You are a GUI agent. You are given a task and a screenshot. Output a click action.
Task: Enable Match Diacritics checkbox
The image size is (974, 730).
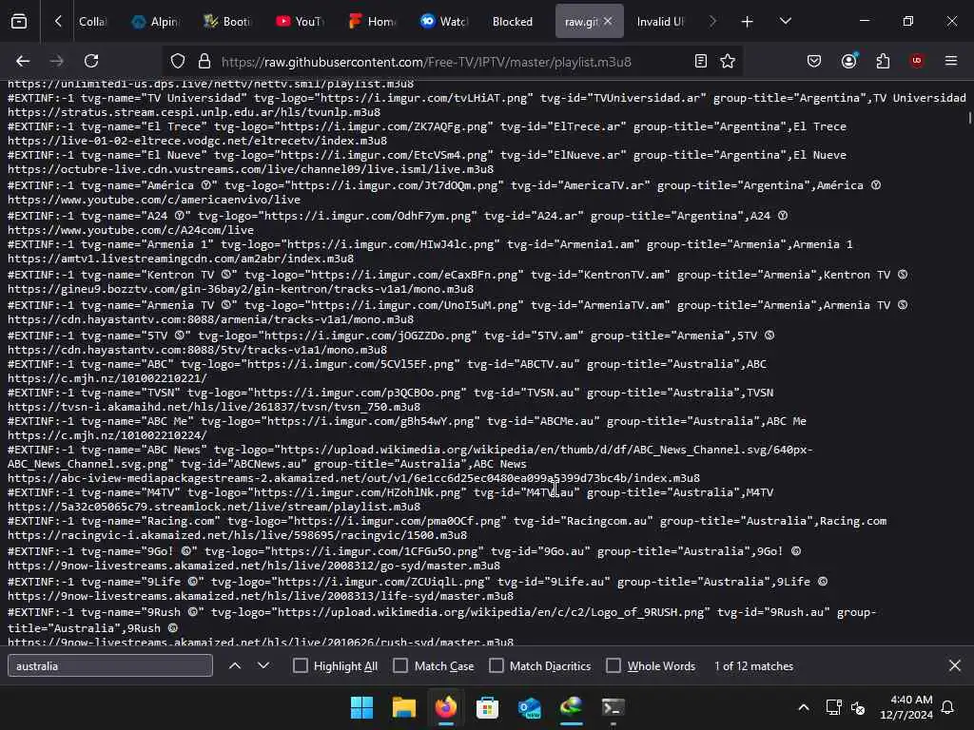497,666
